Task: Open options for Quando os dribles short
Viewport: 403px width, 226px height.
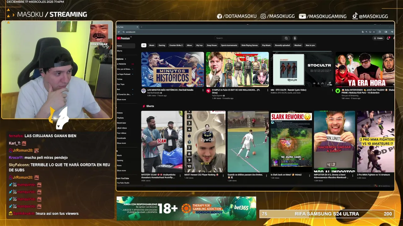Action: pyautogui.click(x=266, y=175)
